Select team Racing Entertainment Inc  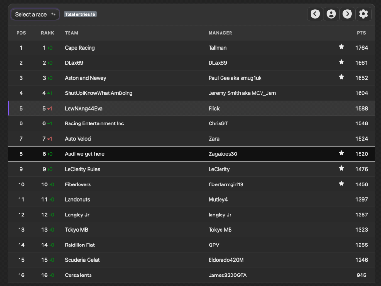94,123
